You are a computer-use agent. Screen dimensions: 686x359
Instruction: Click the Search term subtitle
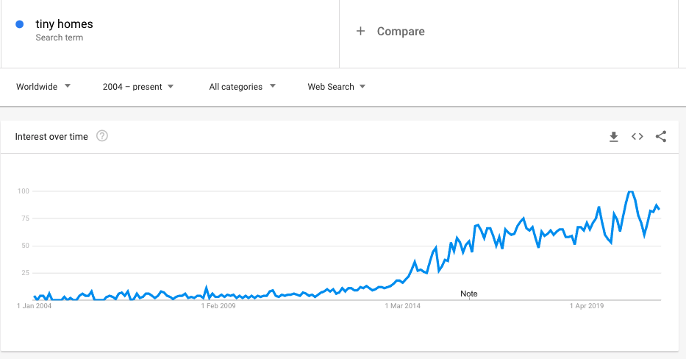[60, 38]
